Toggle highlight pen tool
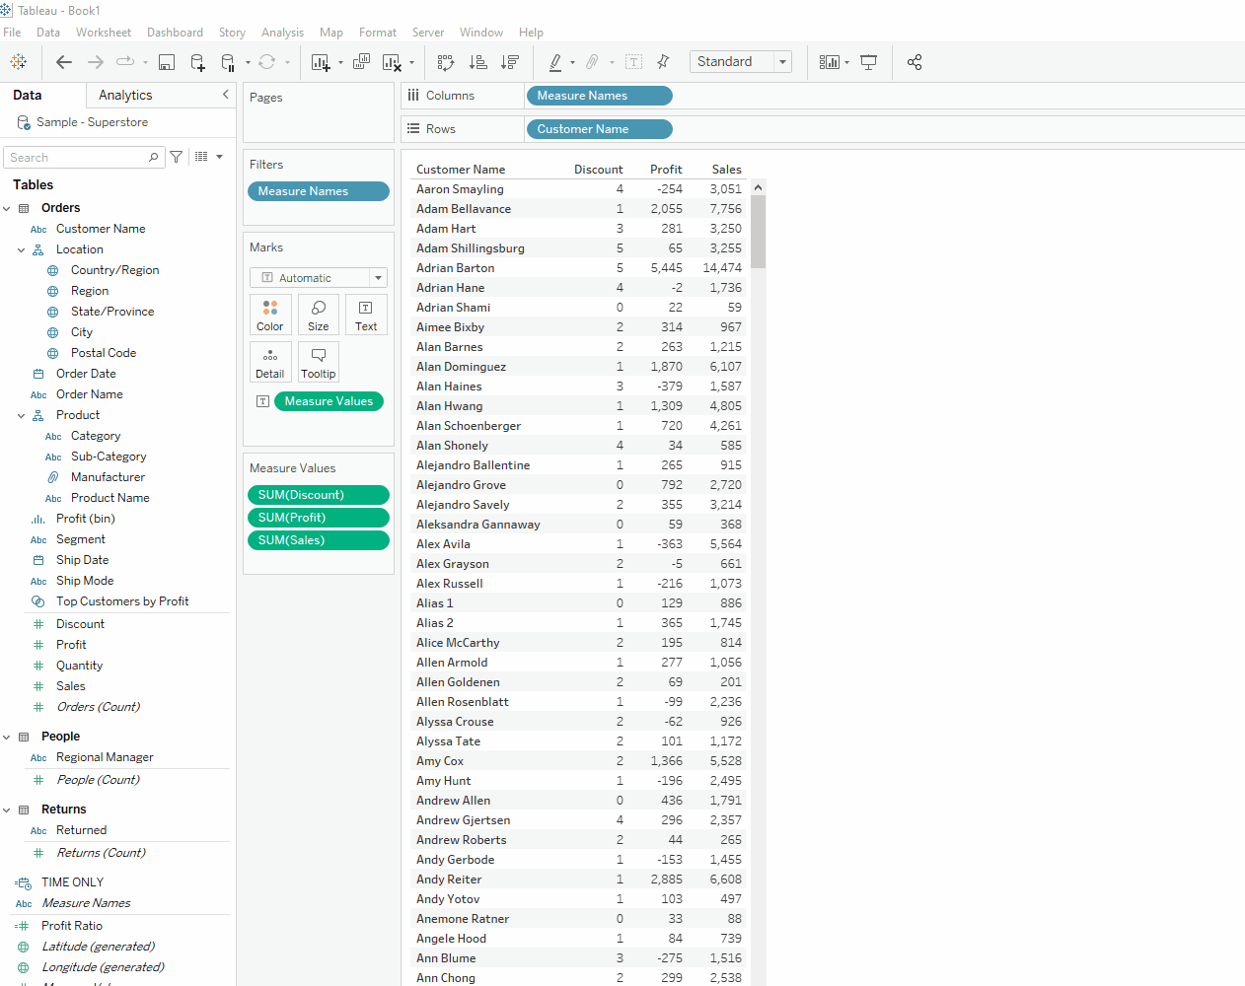The width and height of the screenshot is (1245, 986). tap(555, 62)
